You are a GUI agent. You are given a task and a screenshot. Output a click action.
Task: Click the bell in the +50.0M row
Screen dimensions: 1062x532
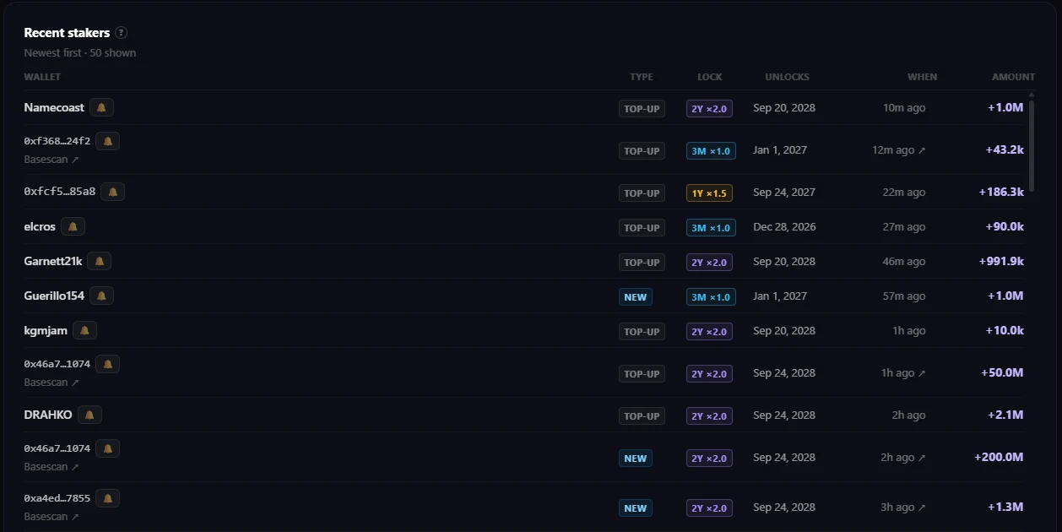[x=107, y=364]
